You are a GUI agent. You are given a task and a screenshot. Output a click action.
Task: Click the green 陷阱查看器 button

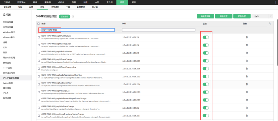tap(205, 16)
